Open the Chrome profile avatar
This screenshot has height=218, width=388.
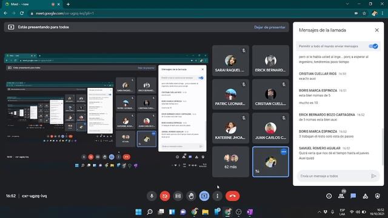point(375,13)
